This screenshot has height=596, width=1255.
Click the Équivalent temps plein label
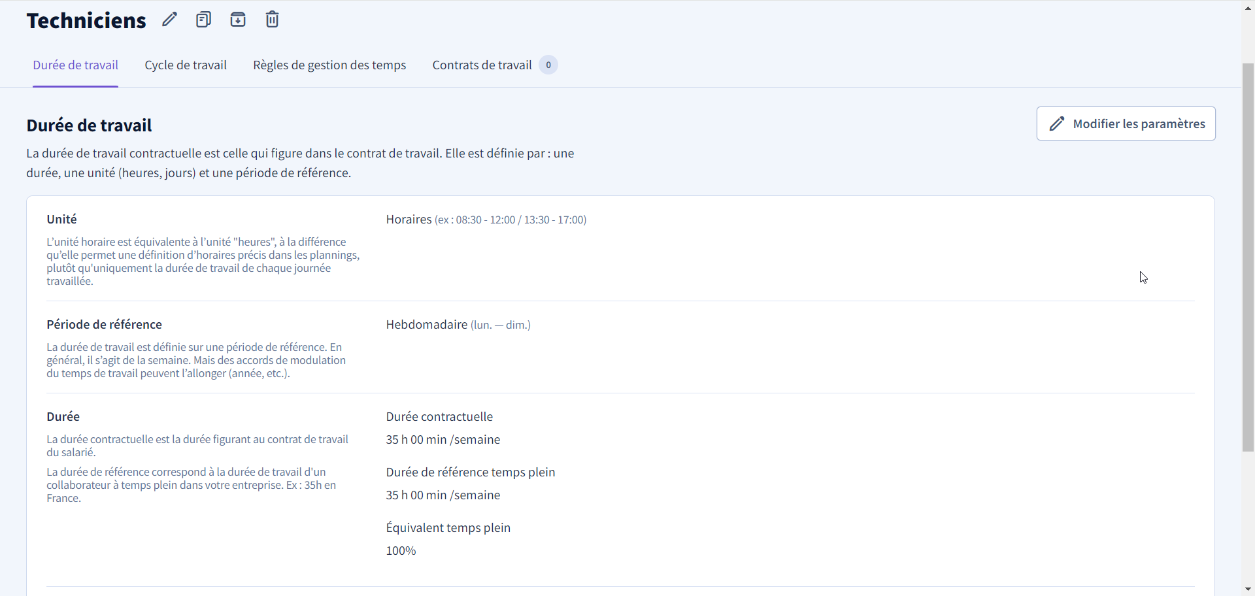pos(448,528)
